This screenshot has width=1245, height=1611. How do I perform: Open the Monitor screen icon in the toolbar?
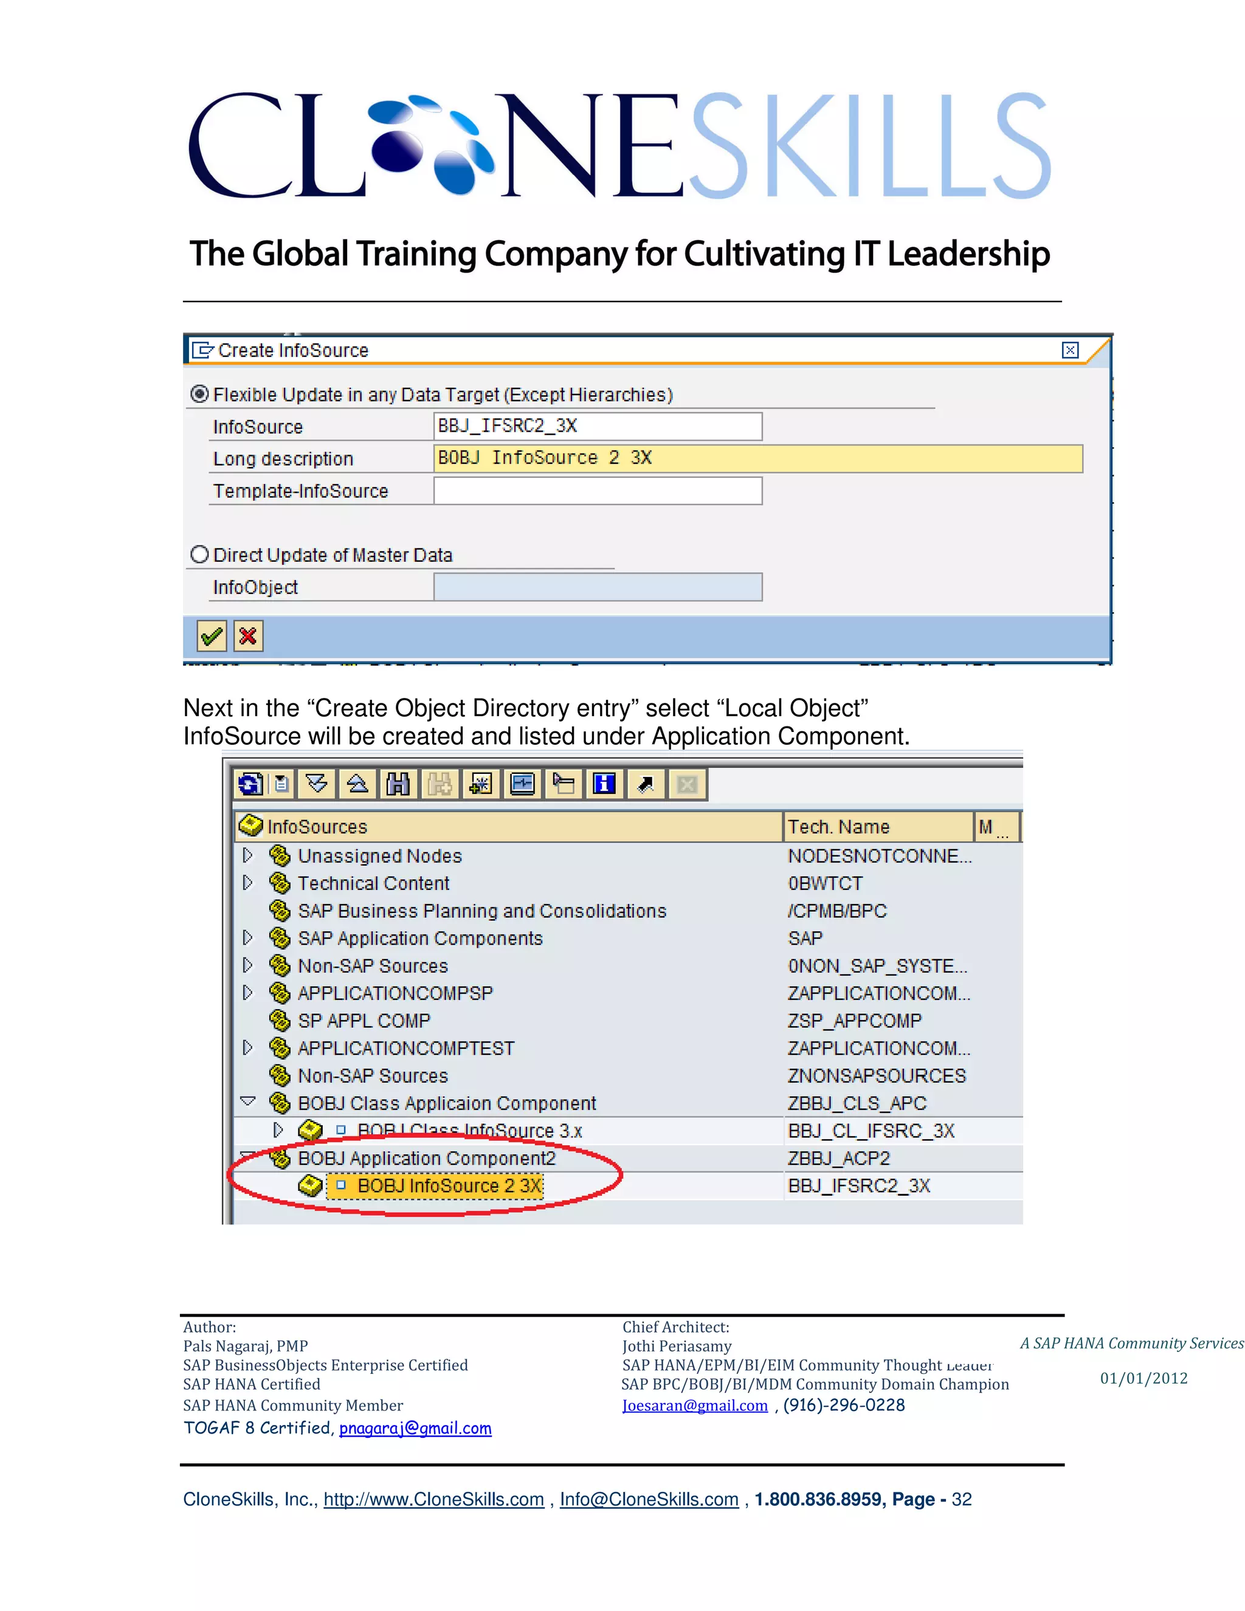coord(522,784)
